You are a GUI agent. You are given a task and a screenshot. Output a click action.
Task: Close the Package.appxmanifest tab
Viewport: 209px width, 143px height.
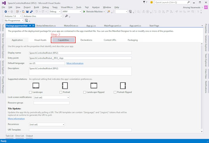tap(33, 26)
